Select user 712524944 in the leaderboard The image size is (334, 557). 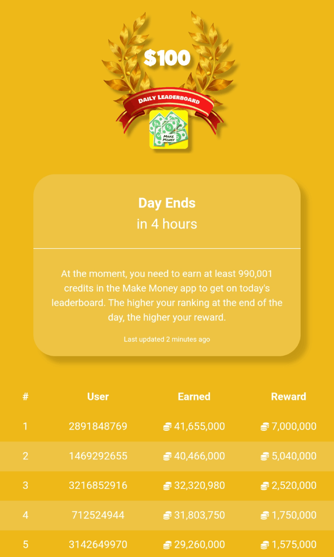(98, 515)
